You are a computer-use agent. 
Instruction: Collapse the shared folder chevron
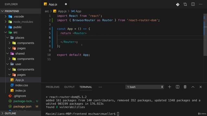[x=7, y=53]
